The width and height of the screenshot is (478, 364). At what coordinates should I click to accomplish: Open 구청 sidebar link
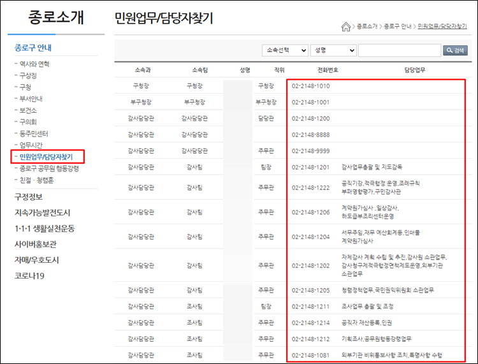point(25,87)
